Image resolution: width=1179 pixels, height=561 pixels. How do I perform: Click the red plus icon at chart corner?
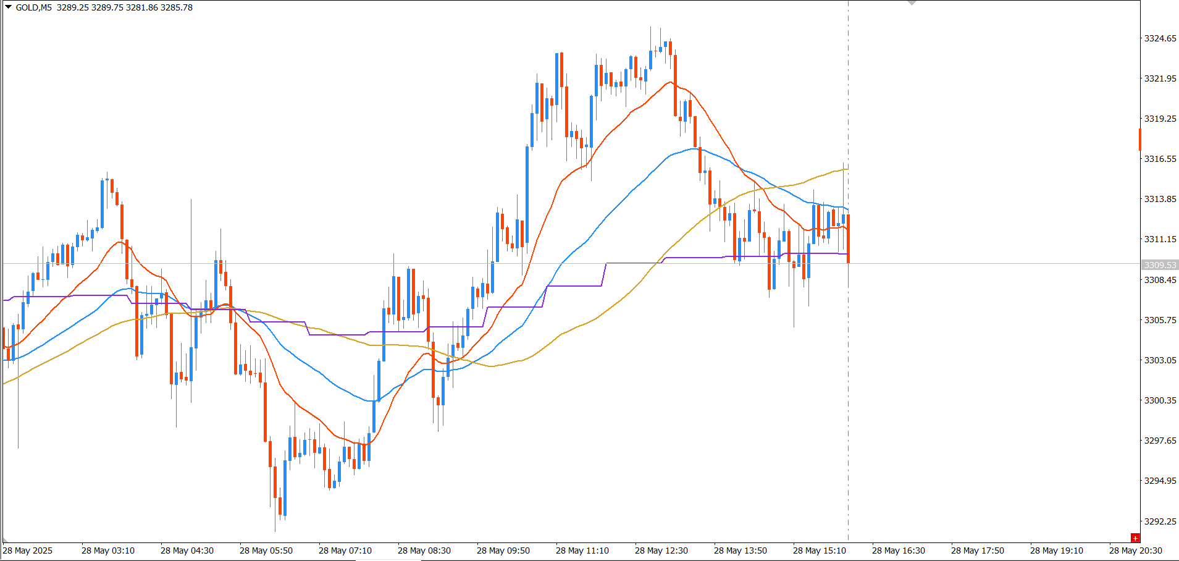click(x=1135, y=538)
